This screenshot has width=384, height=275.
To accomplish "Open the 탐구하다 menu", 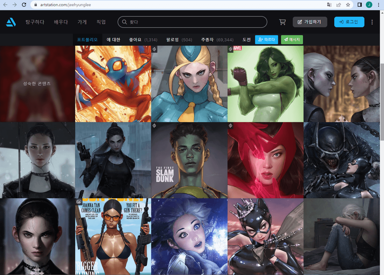I will coord(35,22).
